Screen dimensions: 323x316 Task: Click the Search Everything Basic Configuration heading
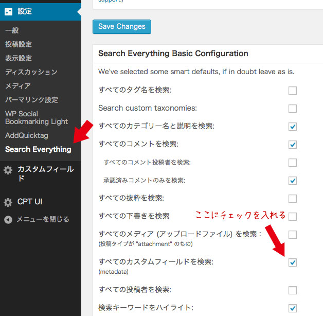173,54
